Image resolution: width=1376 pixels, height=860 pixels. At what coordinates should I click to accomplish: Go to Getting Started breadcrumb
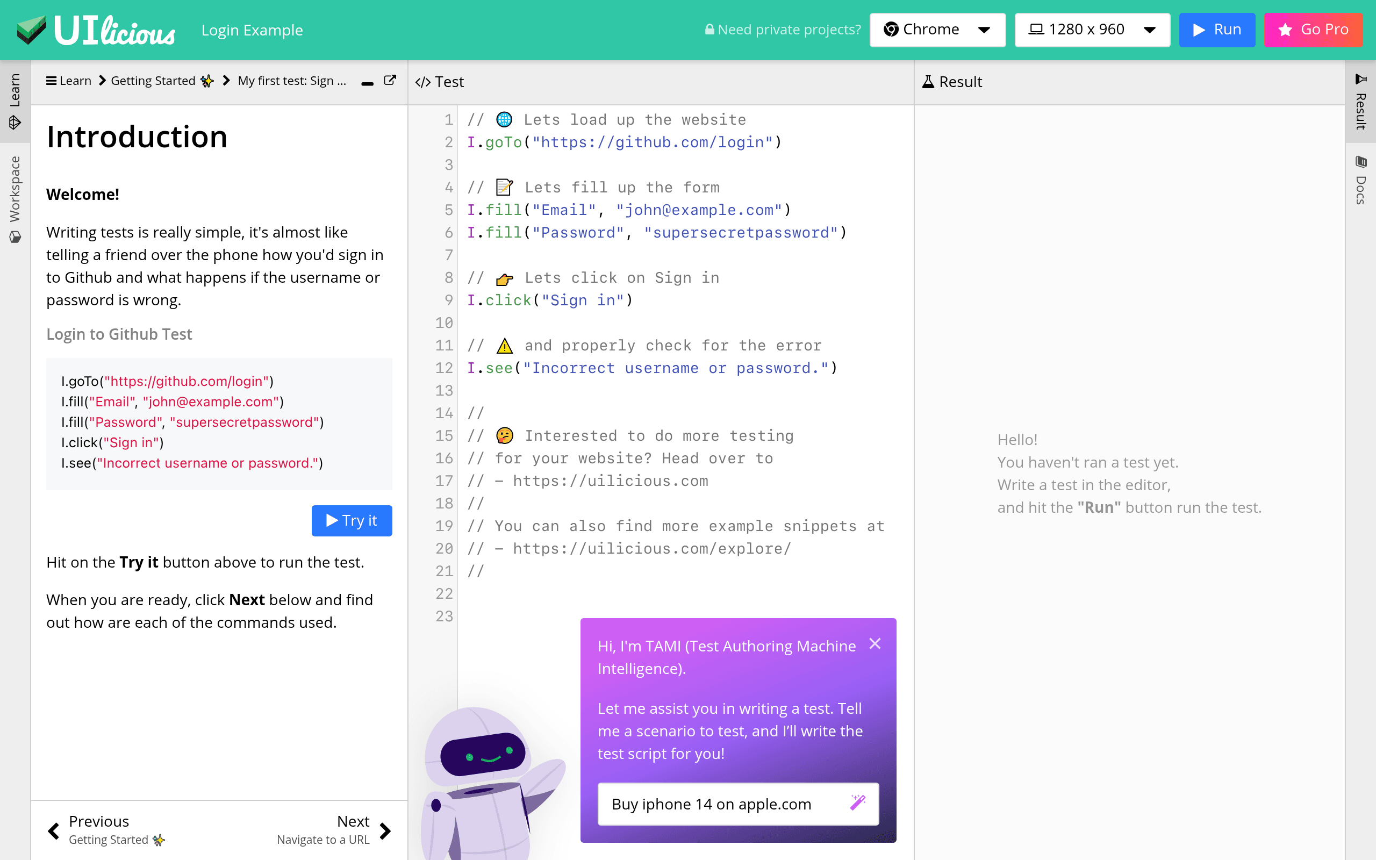click(x=162, y=81)
